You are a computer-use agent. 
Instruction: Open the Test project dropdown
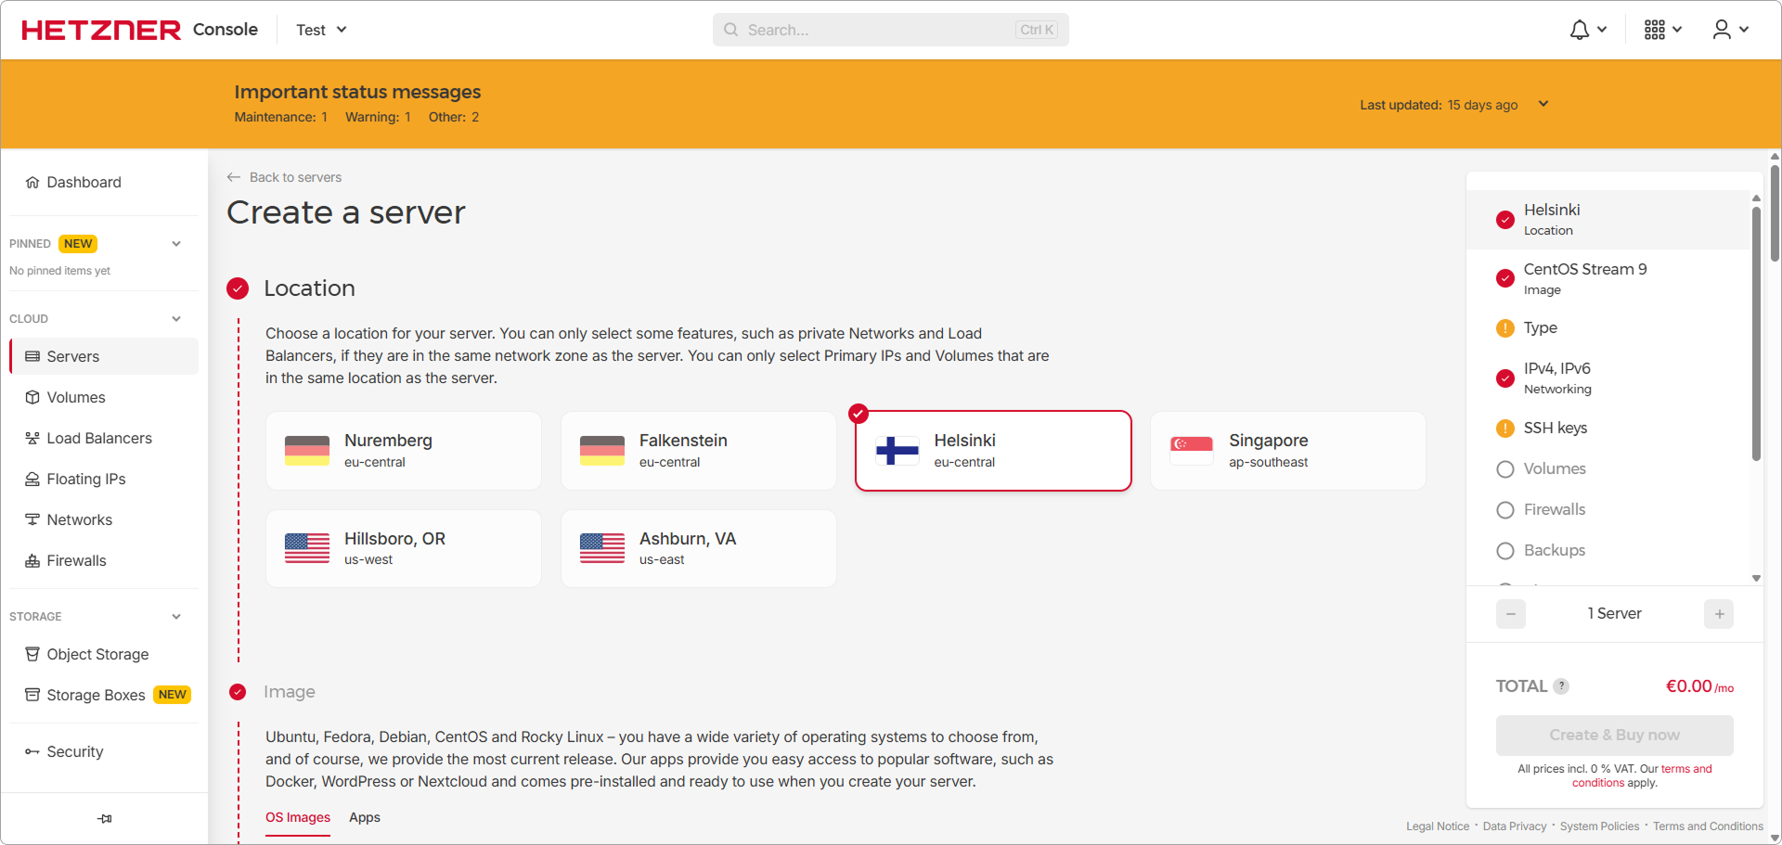[321, 30]
